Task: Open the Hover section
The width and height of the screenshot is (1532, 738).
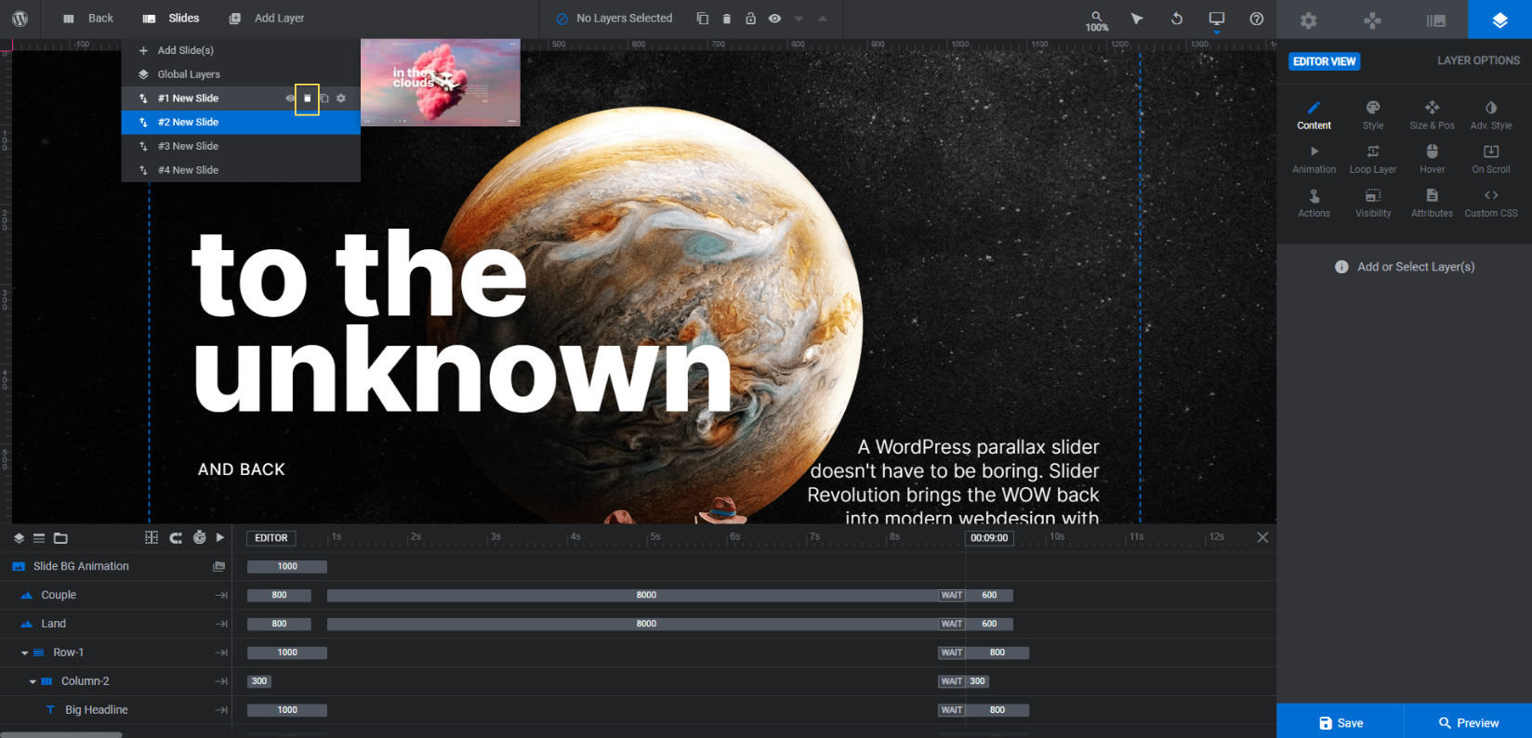Action: 1433,159
